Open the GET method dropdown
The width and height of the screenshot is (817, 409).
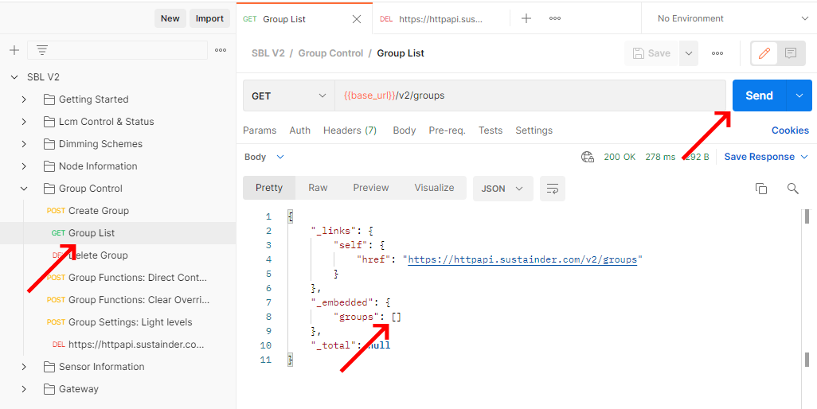(288, 95)
